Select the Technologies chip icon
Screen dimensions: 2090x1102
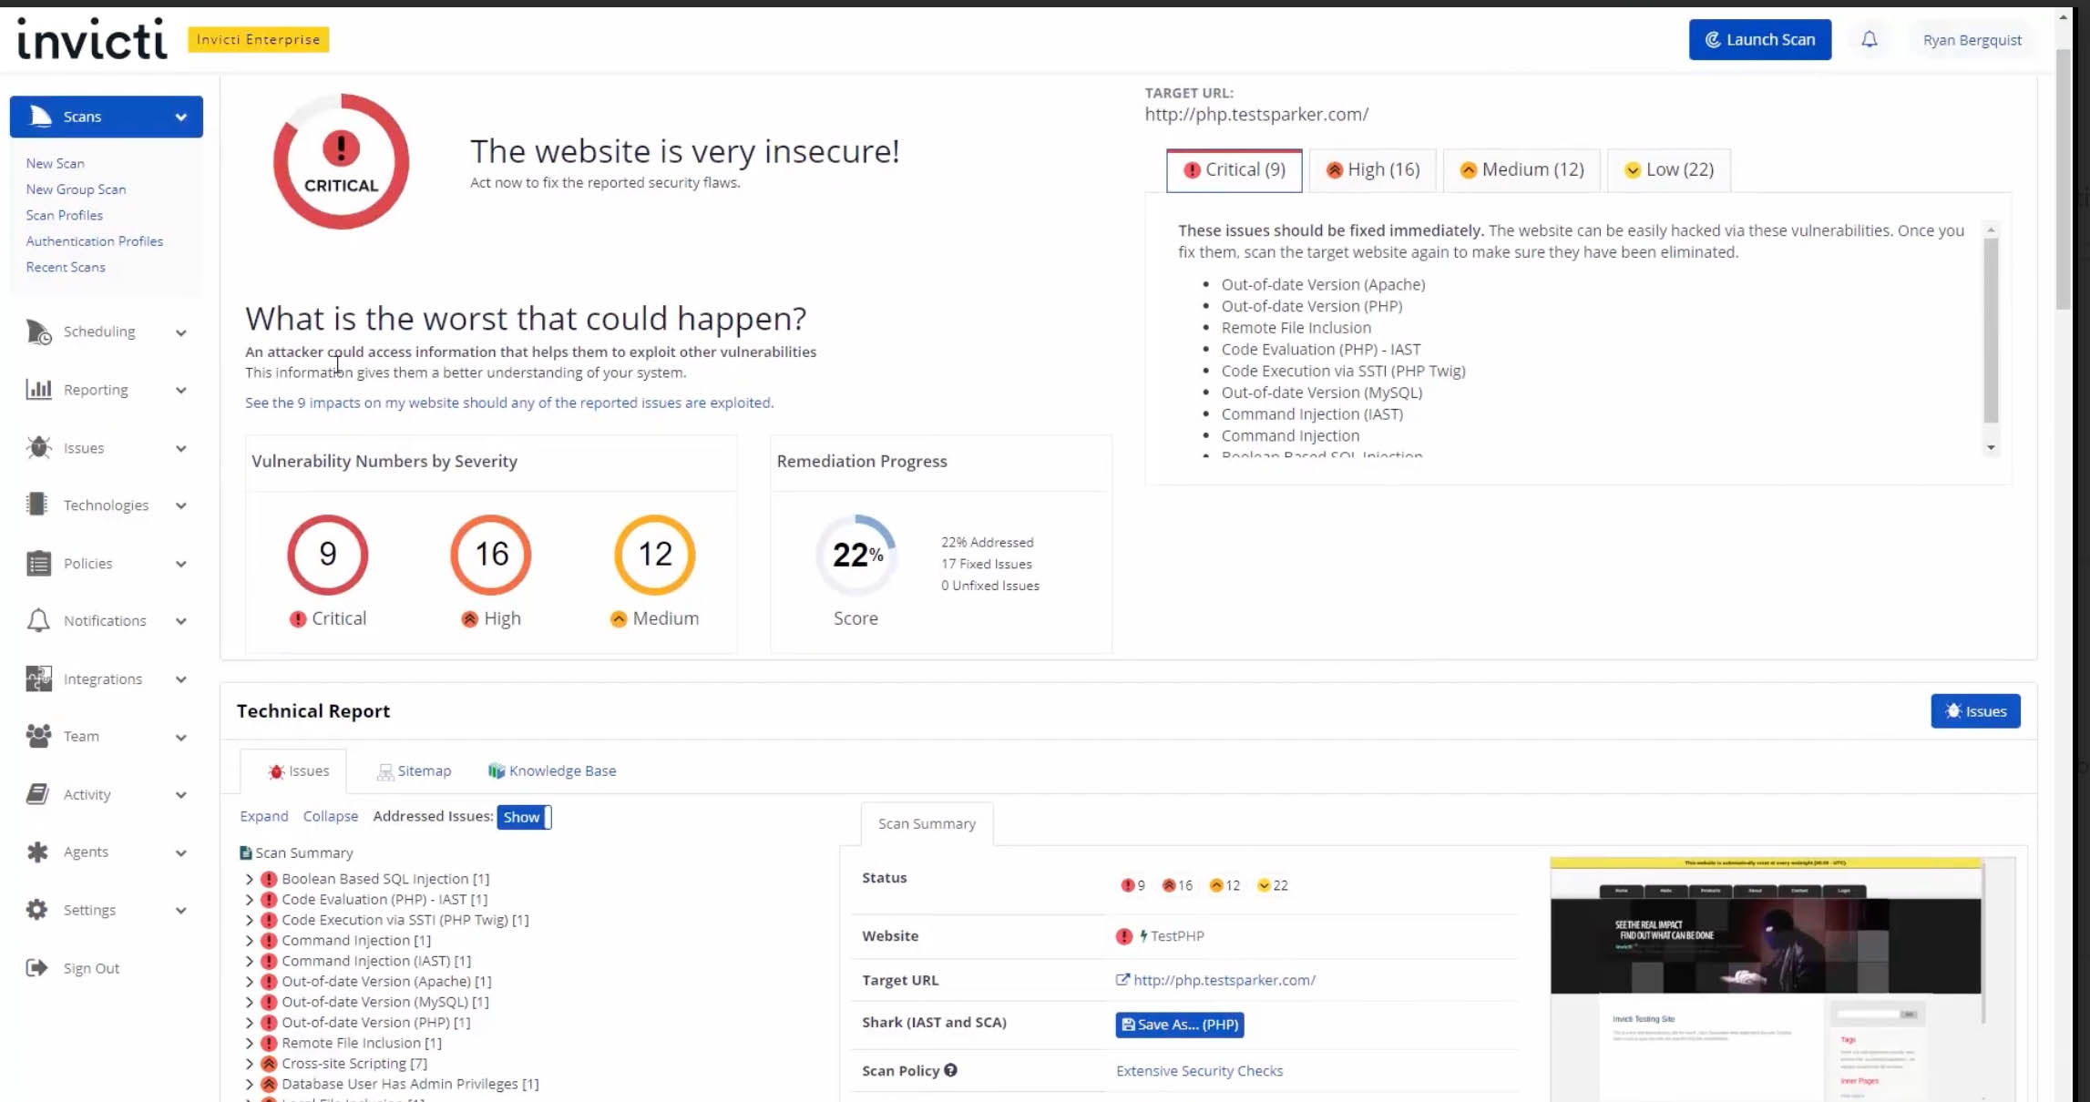point(37,505)
